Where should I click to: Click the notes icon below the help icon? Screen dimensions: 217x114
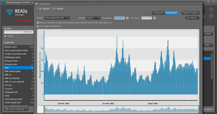click(x=211, y=15)
